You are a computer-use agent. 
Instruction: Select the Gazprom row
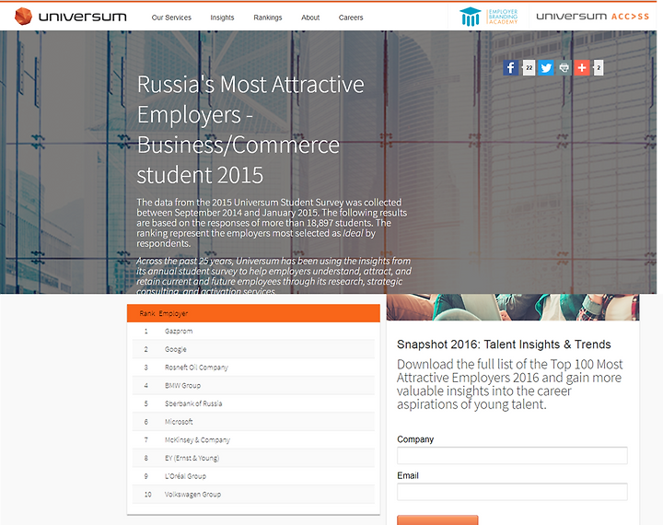coord(253,332)
